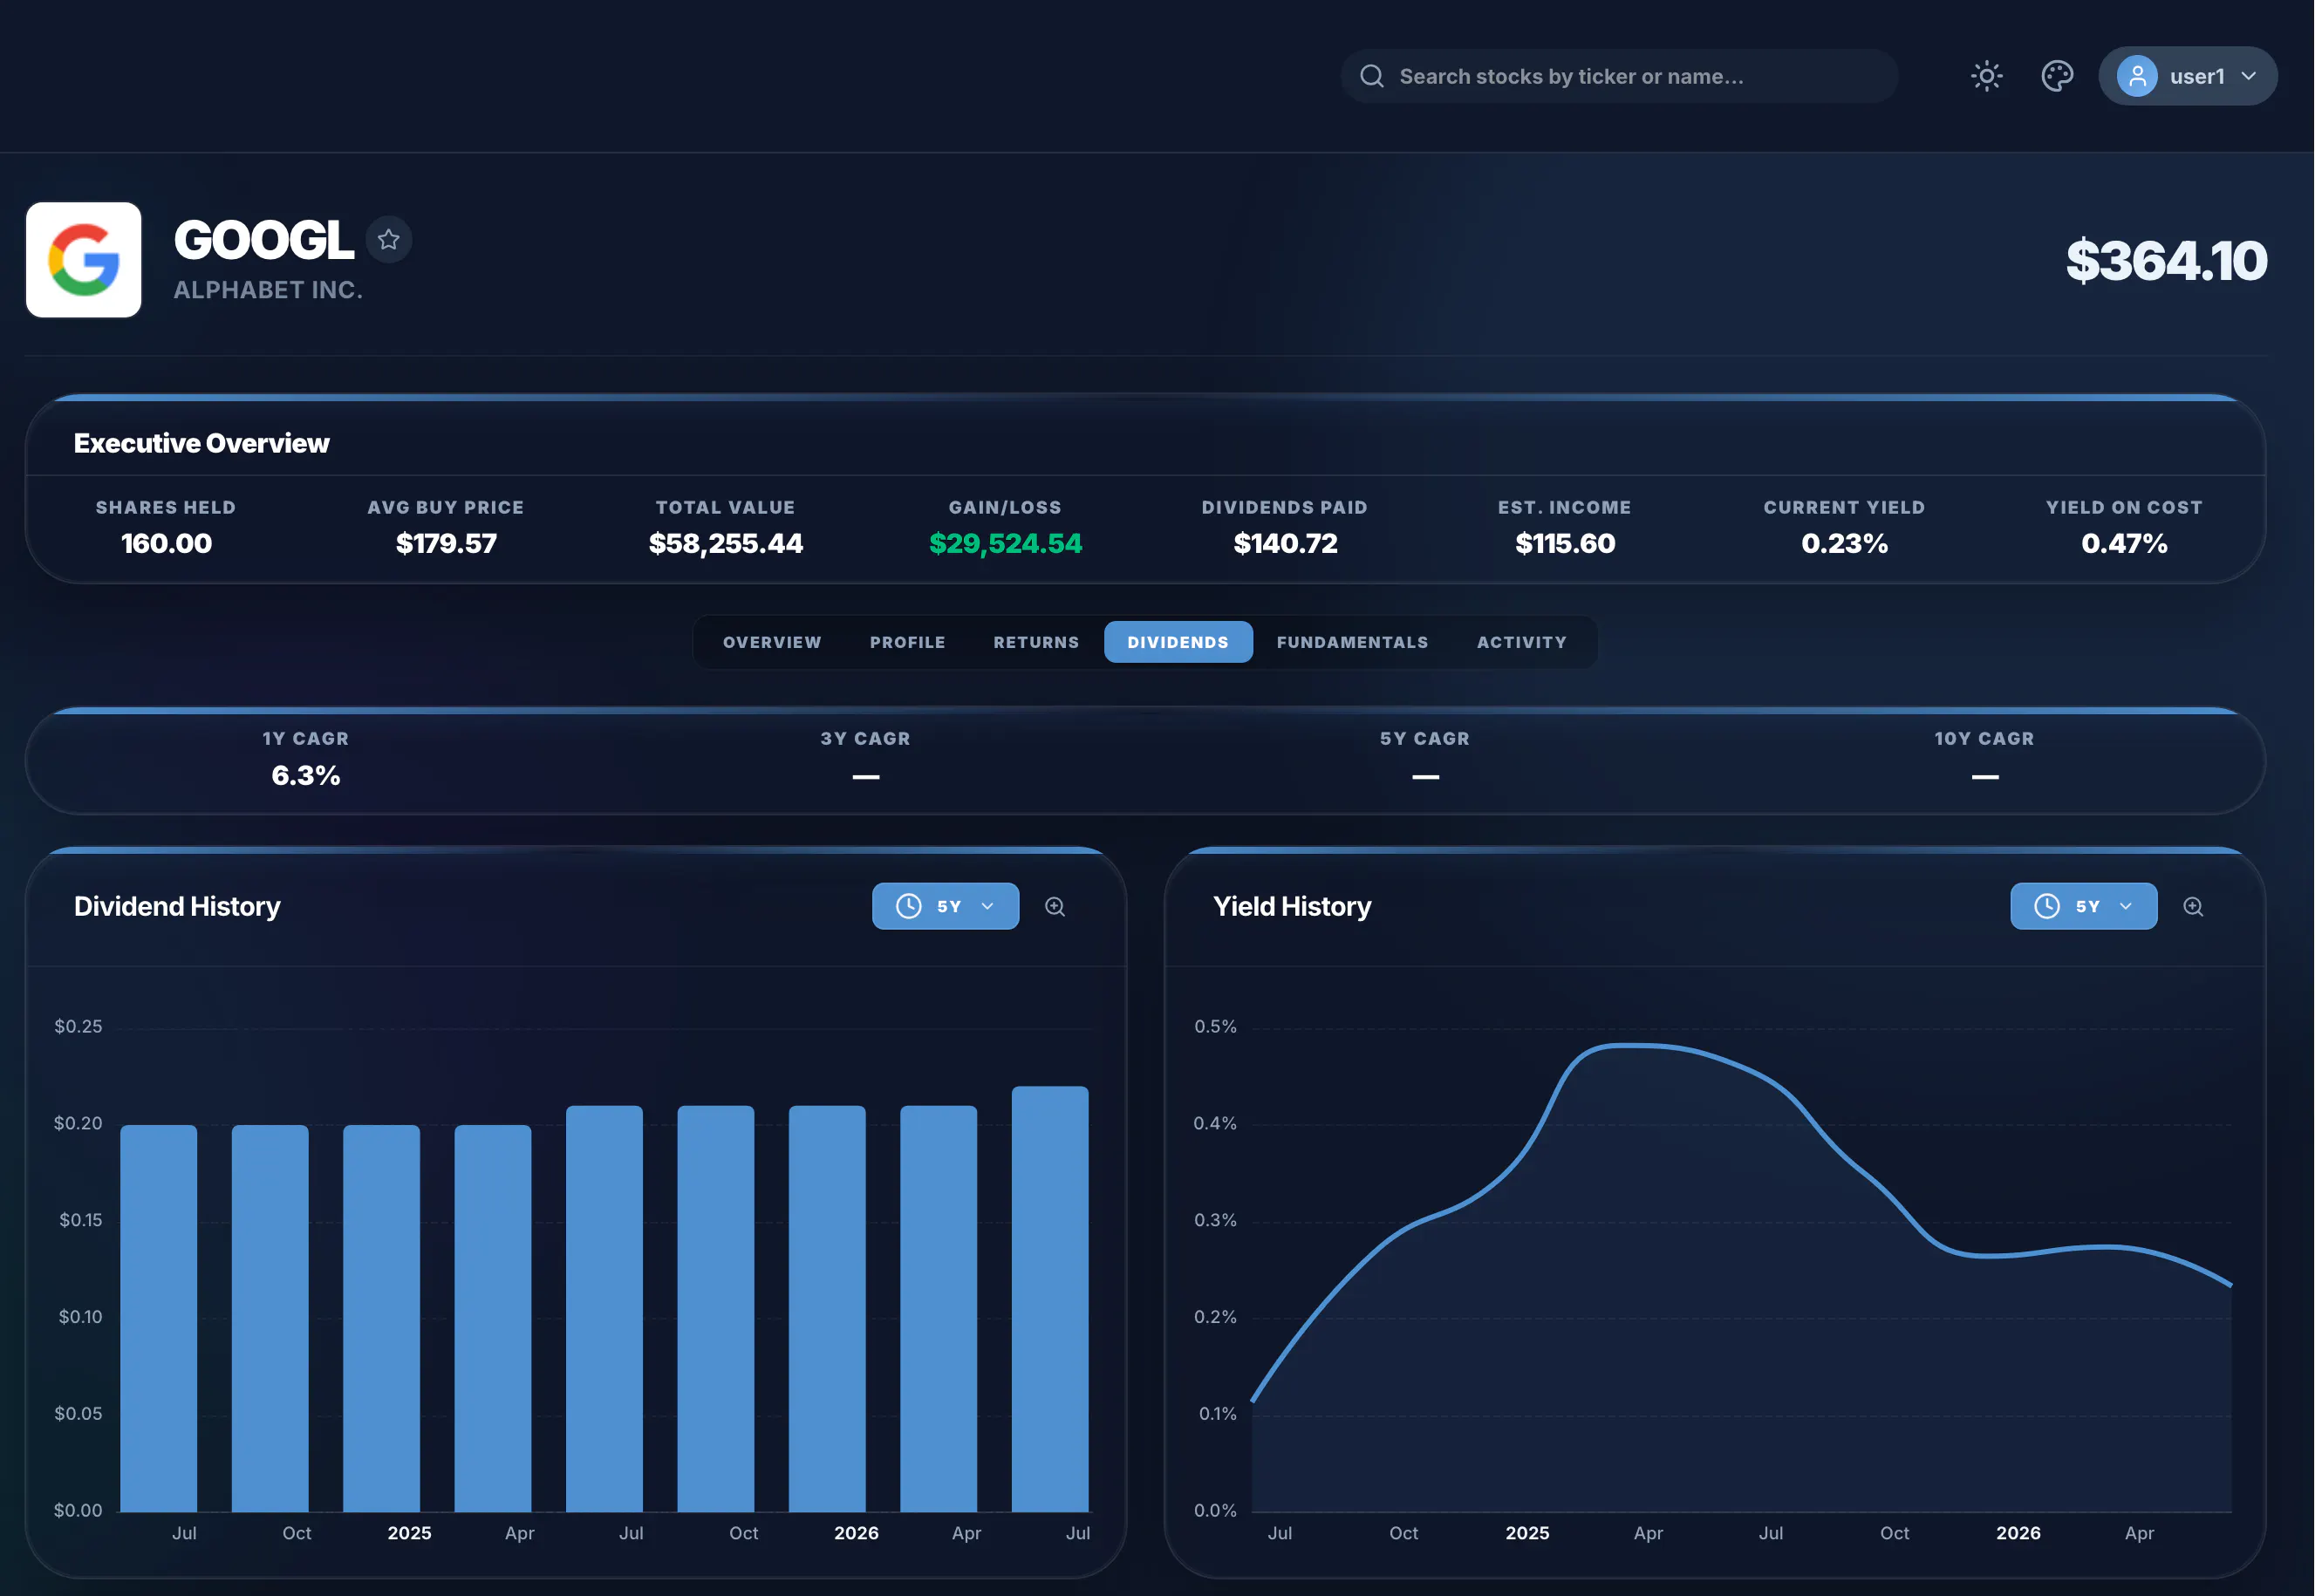The height and width of the screenshot is (1596, 2315).
Task: Click the GOOGL ticker heading
Action: [x=264, y=240]
